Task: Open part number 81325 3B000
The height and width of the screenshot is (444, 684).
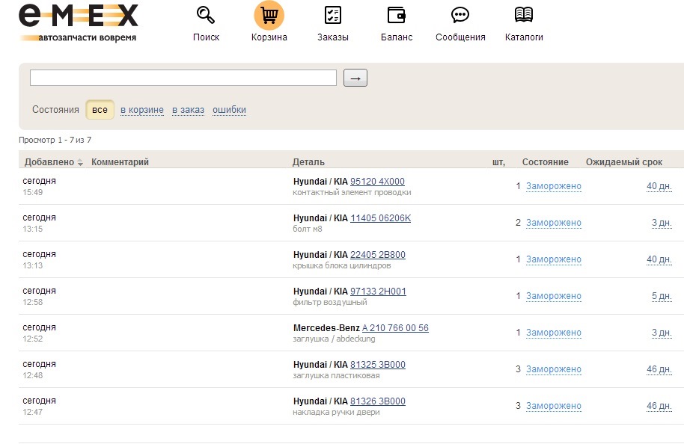Action: point(378,364)
